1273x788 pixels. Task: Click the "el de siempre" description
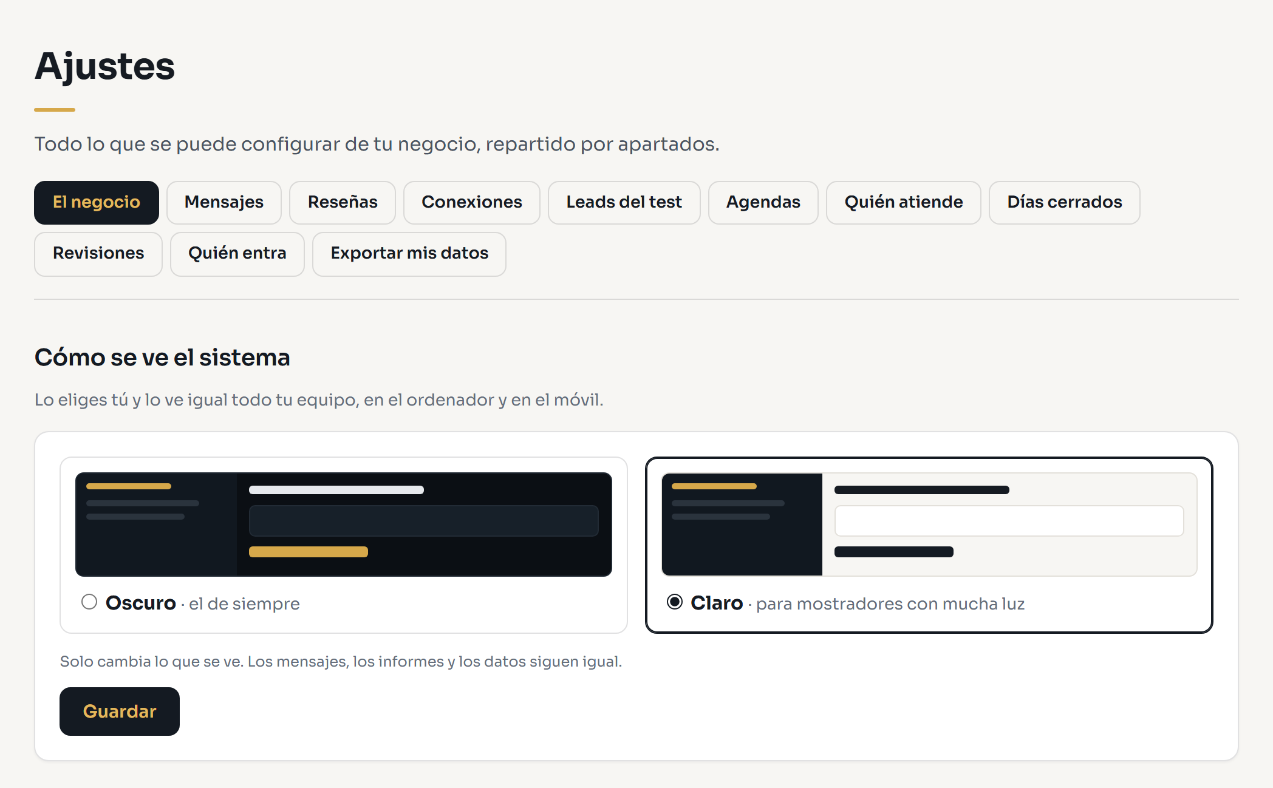pos(244,604)
